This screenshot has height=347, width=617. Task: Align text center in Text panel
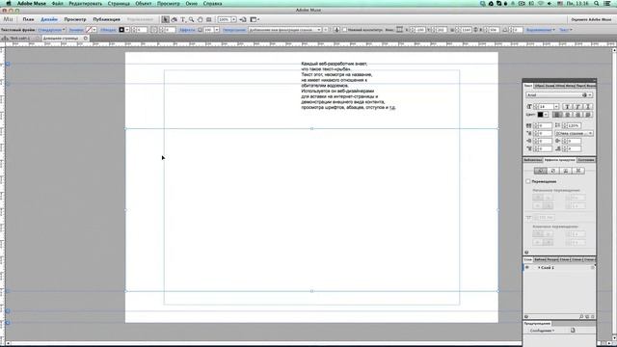pos(568,115)
